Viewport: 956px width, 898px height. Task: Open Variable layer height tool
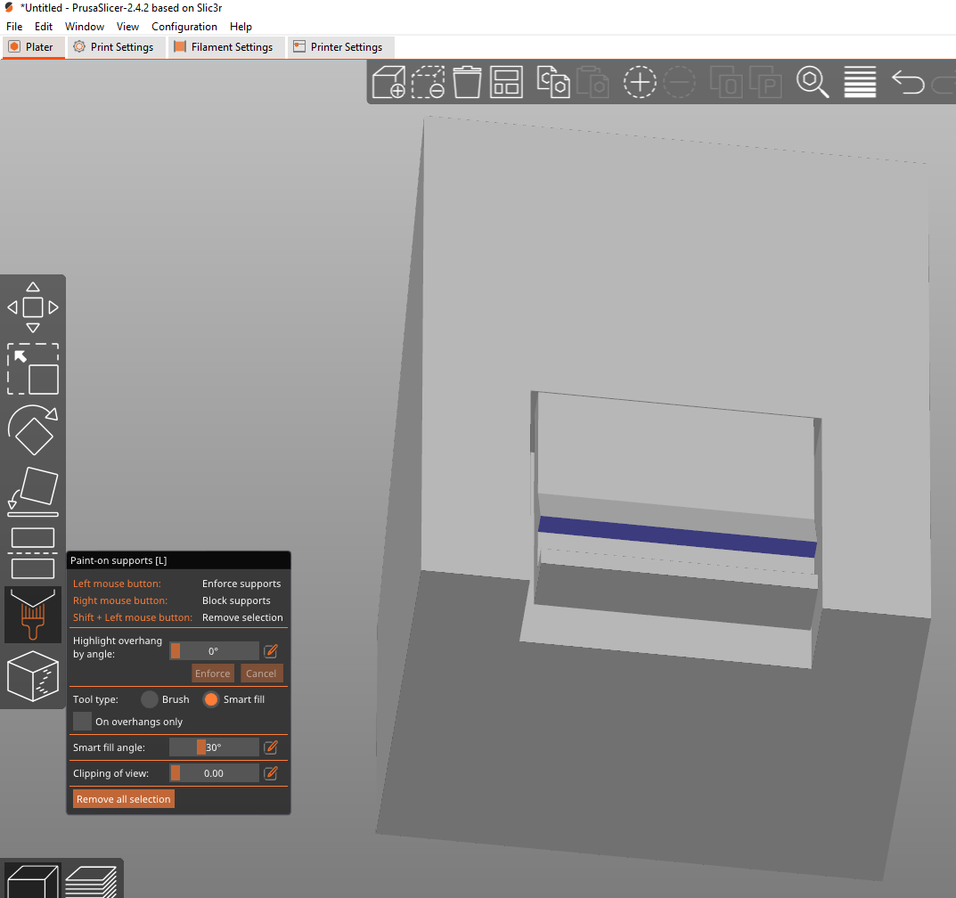point(860,82)
